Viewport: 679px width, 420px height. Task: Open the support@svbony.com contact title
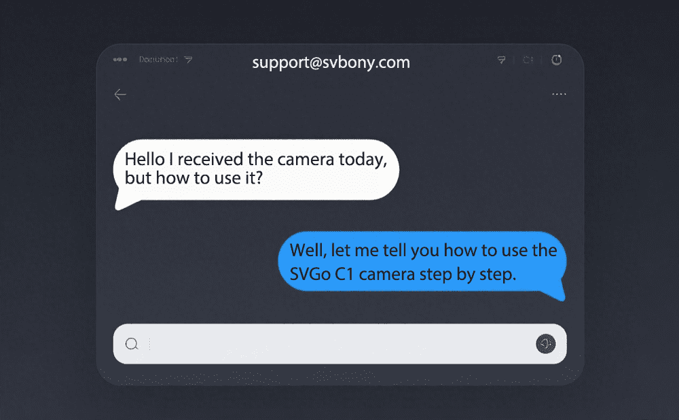[331, 63]
